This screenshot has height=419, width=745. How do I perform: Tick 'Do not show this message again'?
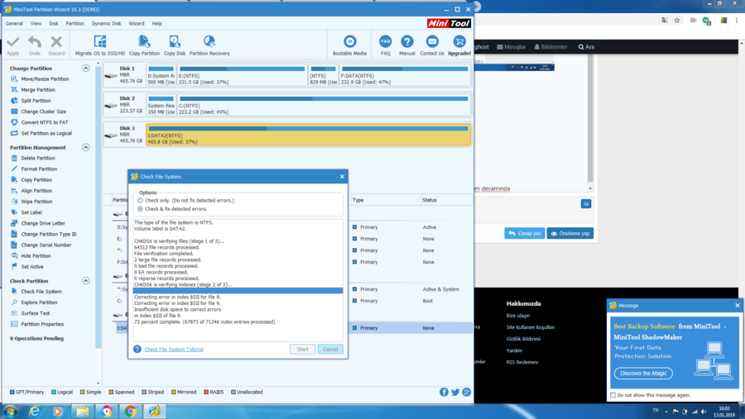[x=613, y=395]
